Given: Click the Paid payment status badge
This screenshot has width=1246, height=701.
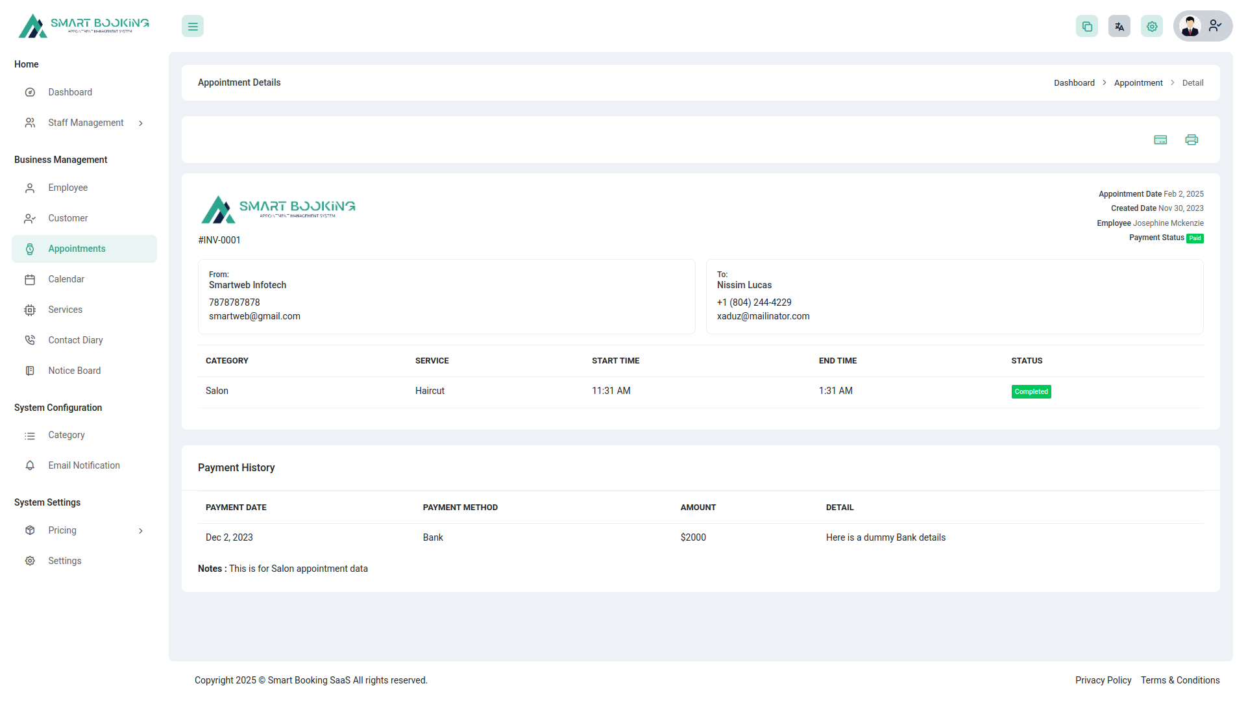Looking at the screenshot, I should click(1195, 238).
